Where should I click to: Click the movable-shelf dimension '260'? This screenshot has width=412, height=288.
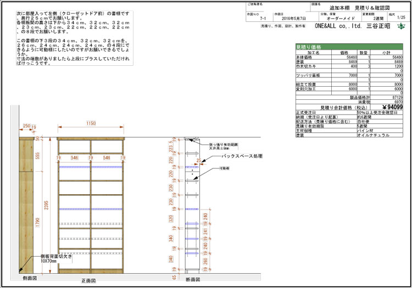(x=205, y=261)
